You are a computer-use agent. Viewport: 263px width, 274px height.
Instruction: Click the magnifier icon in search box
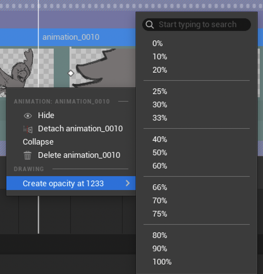150,25
